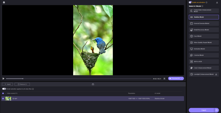Open the model selection info icon
221x113 pixels.
click(x=33, y=89)
